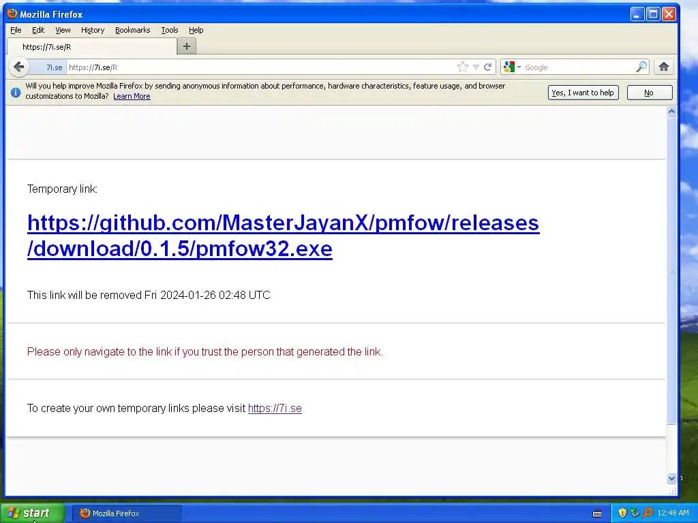The width and height of the screenshot is (698, 523).
Task: Follow the github pmfow32.exe download link
Action: click(x=283, y=236)
